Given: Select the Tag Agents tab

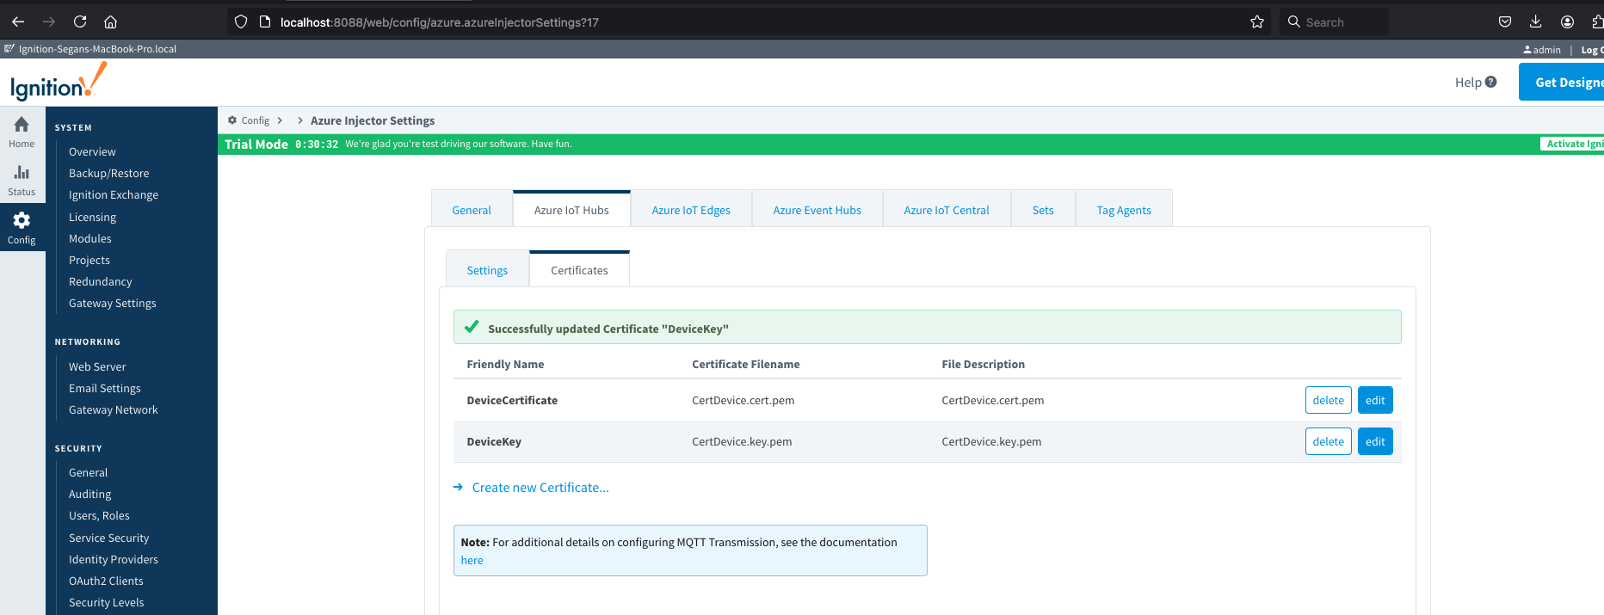Looking at the screenshot, I should click(x=1123, y=210).
